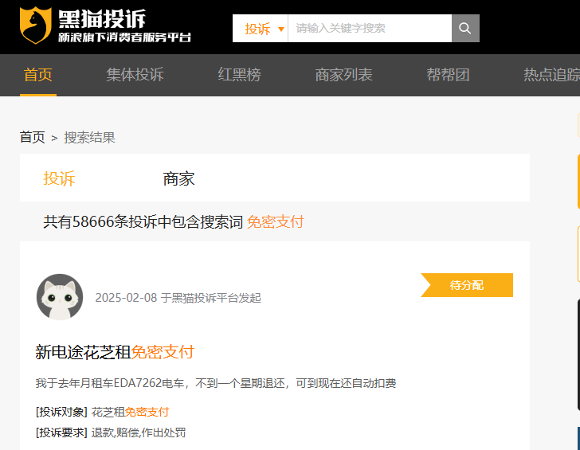Click 新浪旗下消费者服务平台 tagline text

124,37
